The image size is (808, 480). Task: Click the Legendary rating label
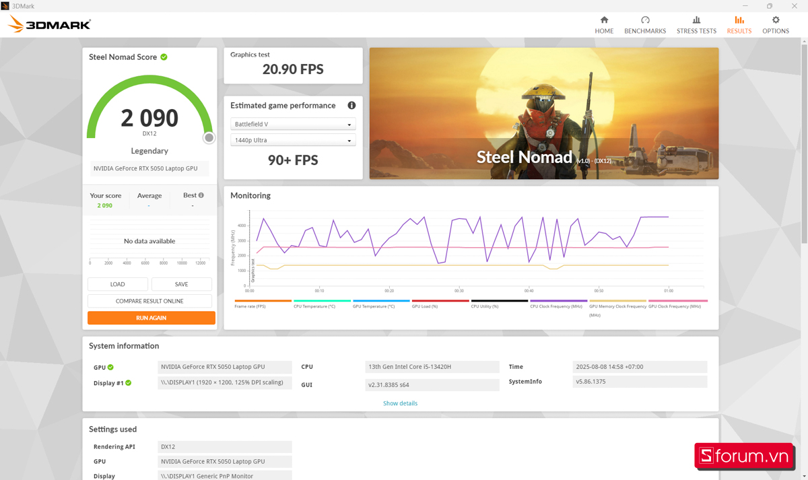pyautogui.click(x=149, y=151)
